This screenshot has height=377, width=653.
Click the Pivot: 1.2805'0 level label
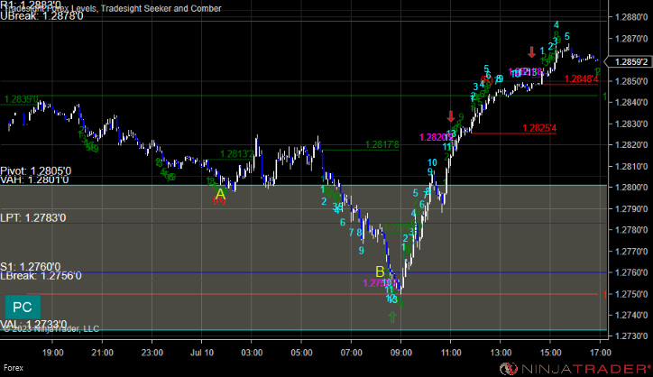[x=36, y=170]
